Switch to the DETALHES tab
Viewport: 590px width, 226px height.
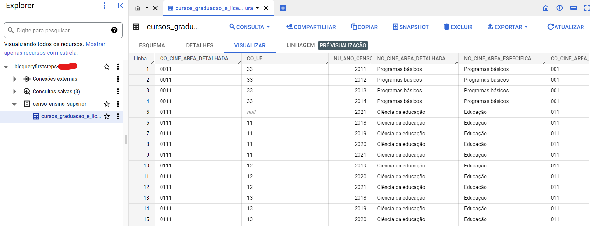pyautogui.click(x=200, y=45)
